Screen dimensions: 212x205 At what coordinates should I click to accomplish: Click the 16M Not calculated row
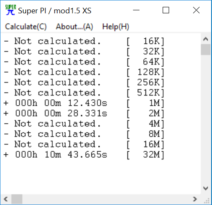click(x=84, y=144)
